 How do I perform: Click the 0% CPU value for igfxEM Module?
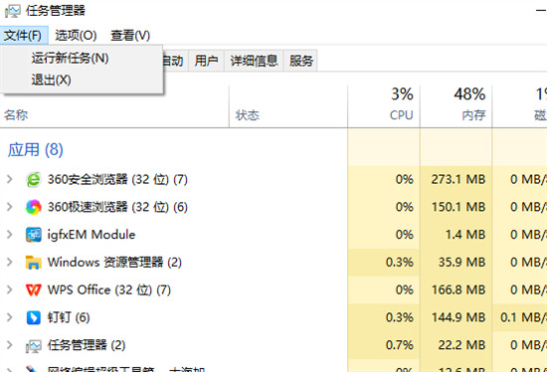405,235
